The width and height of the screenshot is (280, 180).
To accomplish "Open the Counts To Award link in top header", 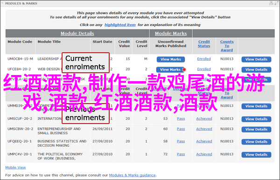I will click(227, 46).
